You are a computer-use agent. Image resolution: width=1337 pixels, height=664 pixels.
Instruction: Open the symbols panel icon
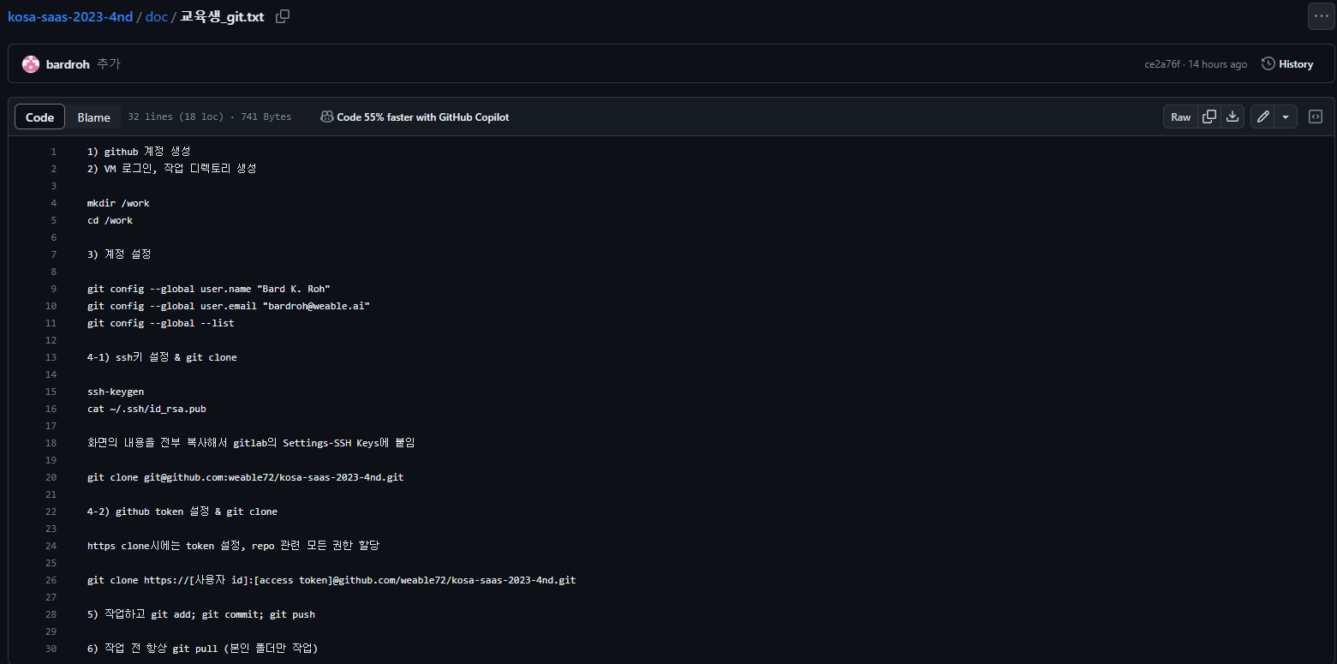click(1316, 117)
